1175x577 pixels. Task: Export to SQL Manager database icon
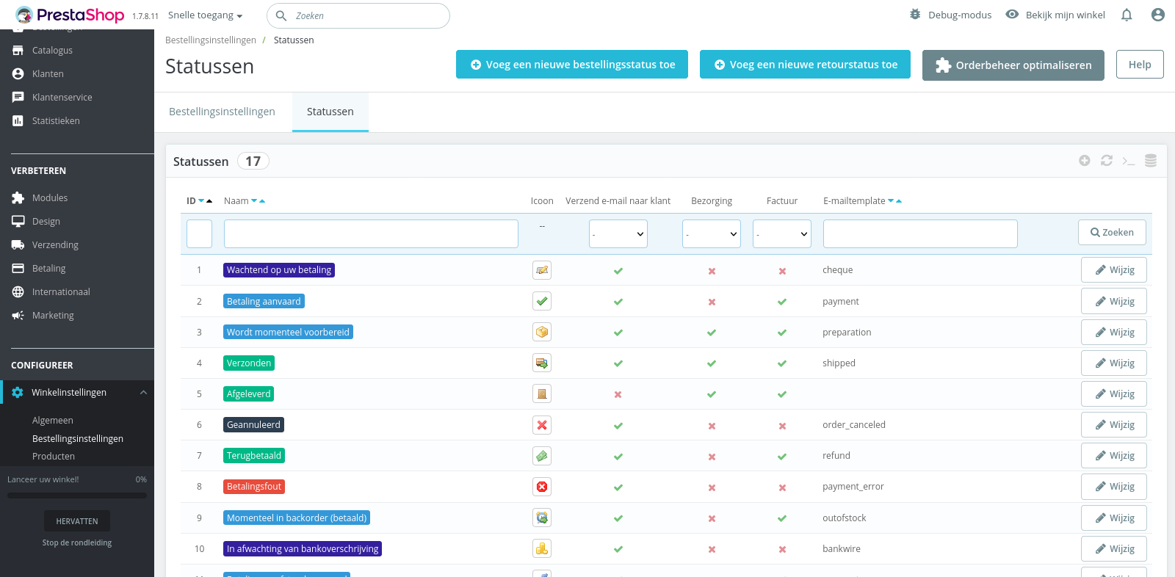tap(1151, 161)
